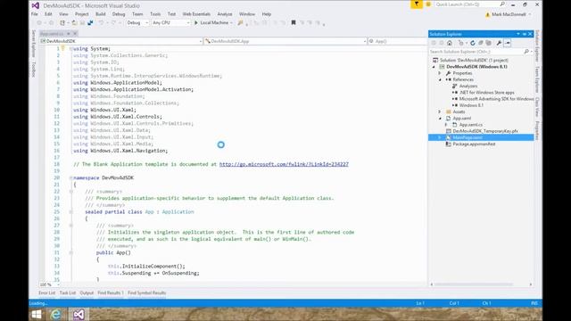The width and height of the screenshot is (571, 321).
Task: Open the Build menu
Action: (x=101, y=14)
